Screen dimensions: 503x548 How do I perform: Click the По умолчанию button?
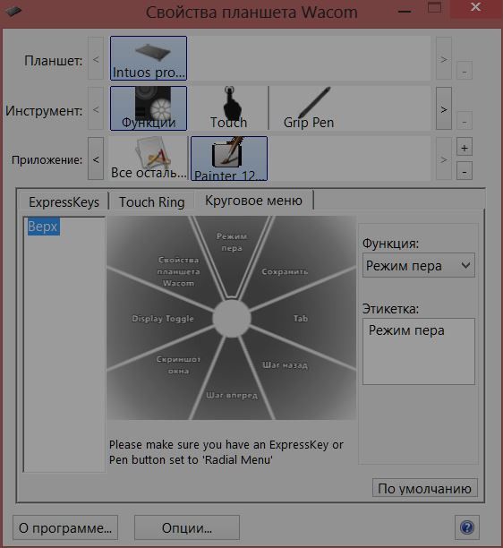425,488
